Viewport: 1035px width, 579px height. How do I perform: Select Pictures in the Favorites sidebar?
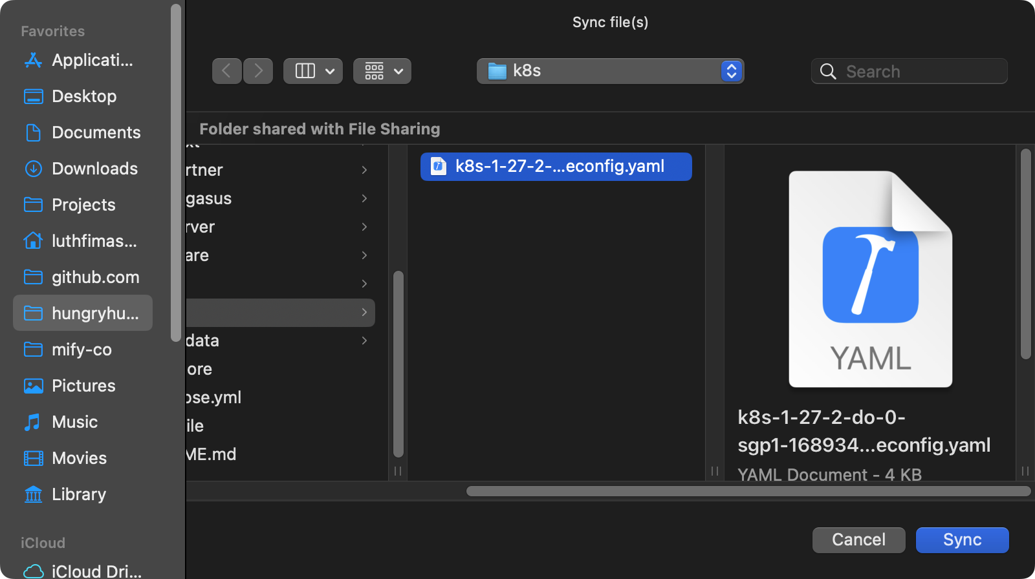tap(83, 386)
